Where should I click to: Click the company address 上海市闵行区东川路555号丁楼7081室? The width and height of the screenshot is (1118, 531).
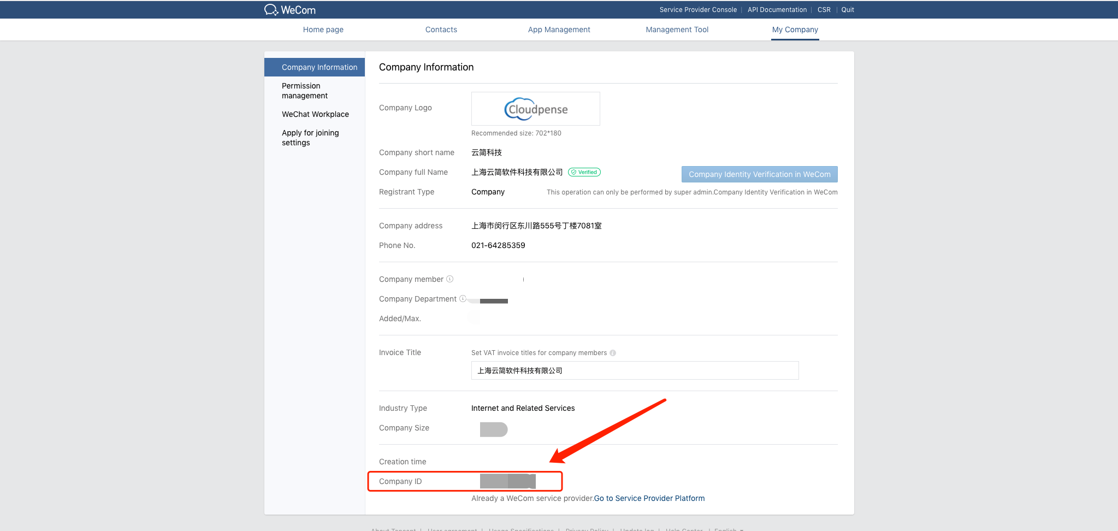536,226
